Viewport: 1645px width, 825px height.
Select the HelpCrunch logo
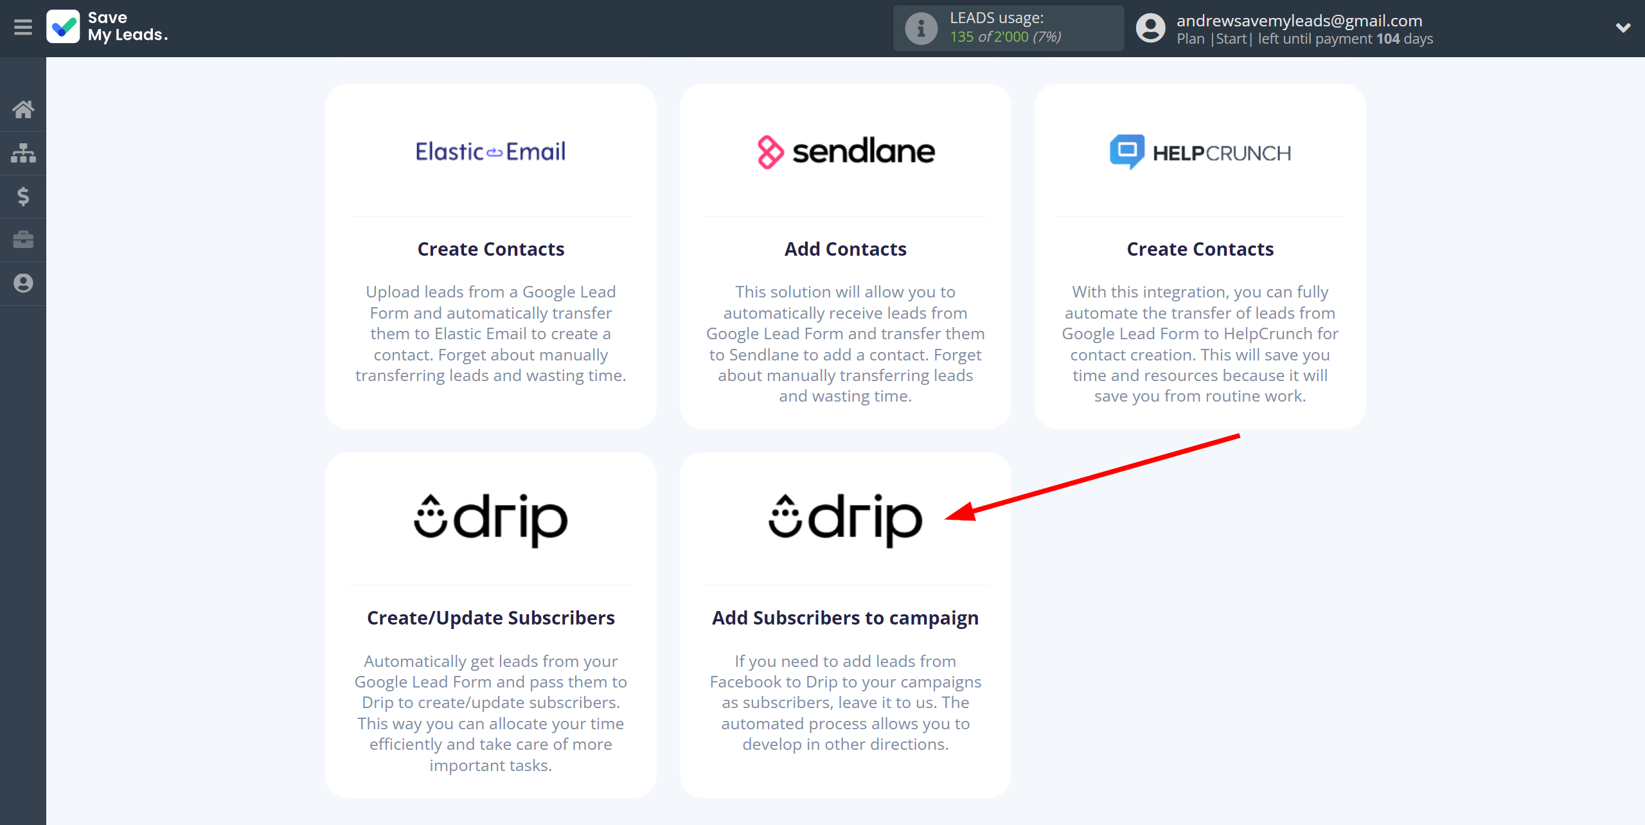pyautogui.click(x=1200, y=152)
